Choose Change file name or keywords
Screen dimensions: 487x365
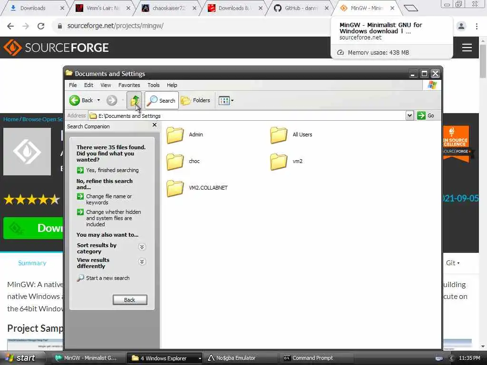(x=104, y=199)
